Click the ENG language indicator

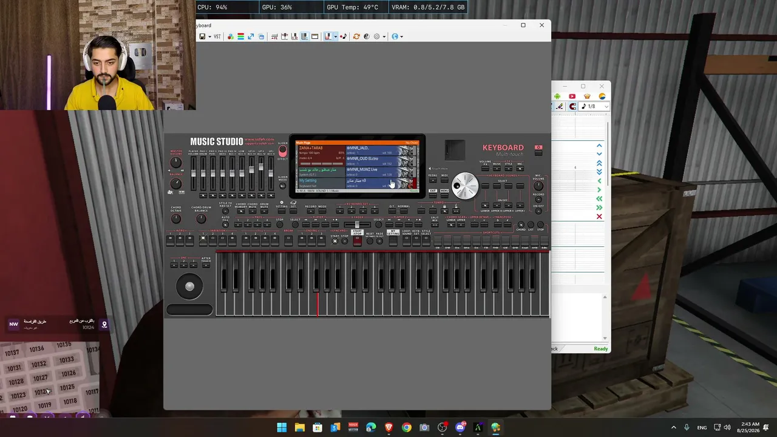pyautogui.click(x=702, y=427)
